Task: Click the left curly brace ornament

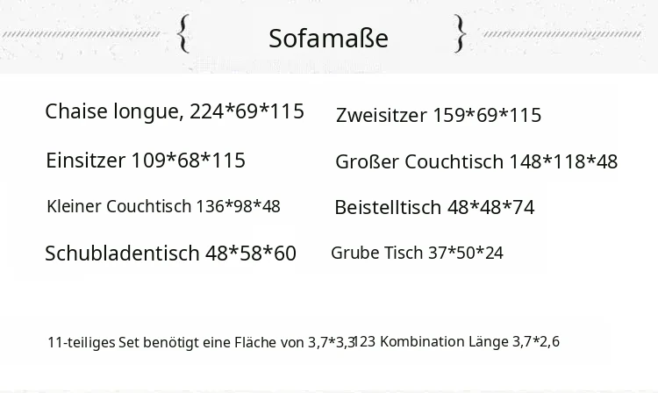Action: pos(183,33)
